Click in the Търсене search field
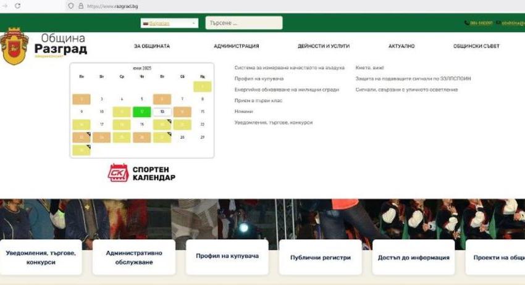 (x=243, y=23)
